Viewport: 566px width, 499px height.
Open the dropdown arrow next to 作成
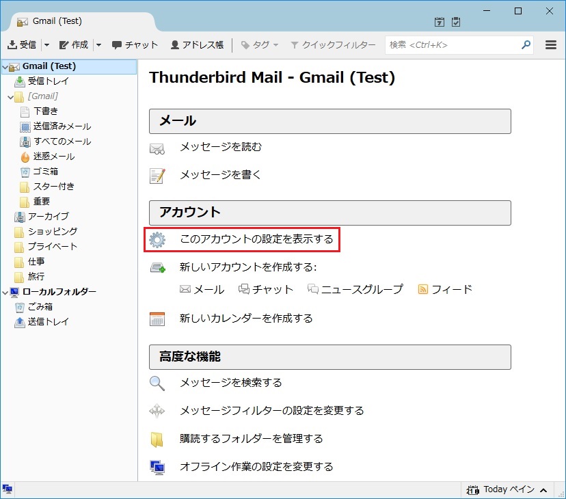[x=98, y=45]
